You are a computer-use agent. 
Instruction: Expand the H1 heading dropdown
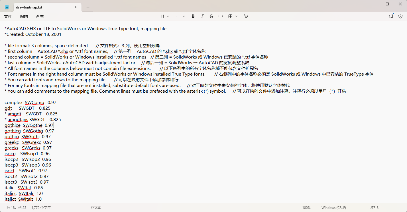pos(164,16)
